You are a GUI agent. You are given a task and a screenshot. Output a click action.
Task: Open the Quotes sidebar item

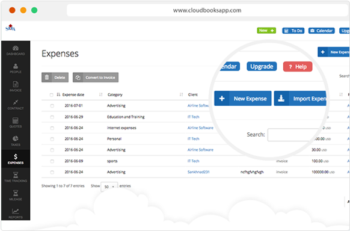click(16, 123)
